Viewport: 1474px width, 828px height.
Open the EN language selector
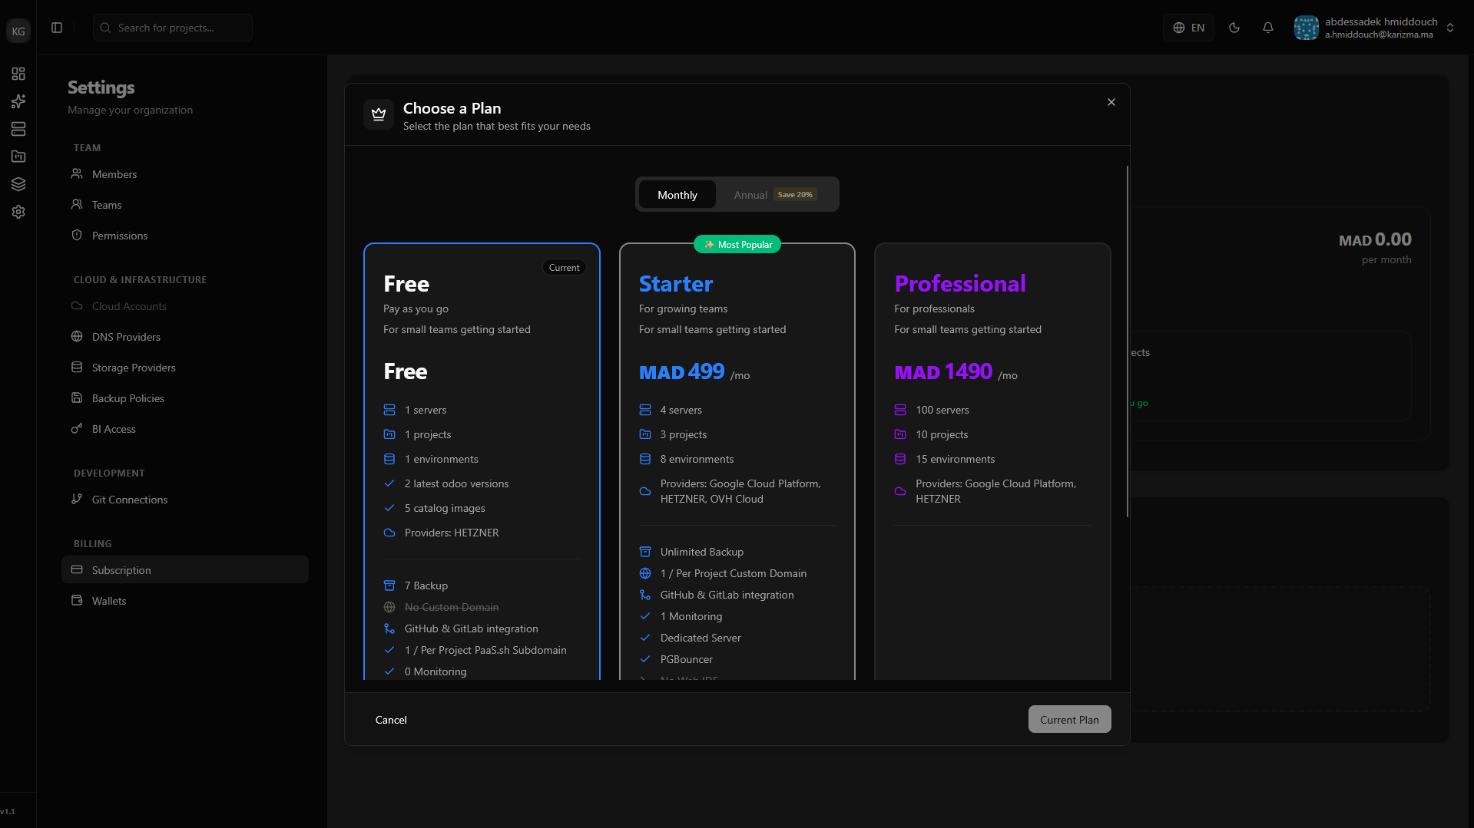(x=1188, y=28)
